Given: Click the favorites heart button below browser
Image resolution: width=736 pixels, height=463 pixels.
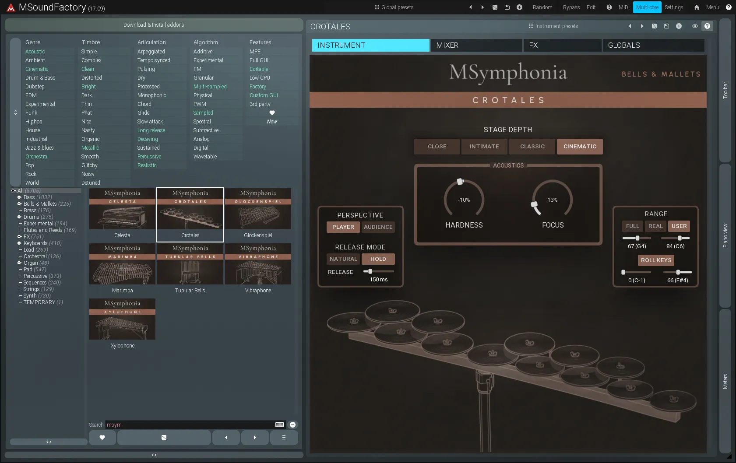Looking at the screenshot, I should pyautogui.click(x=102, y=438).
